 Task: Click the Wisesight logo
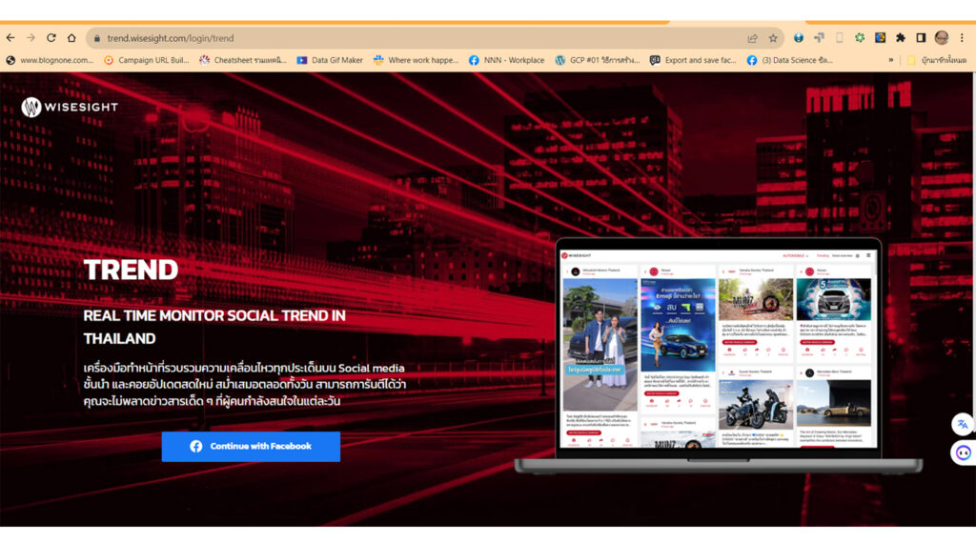70,107
